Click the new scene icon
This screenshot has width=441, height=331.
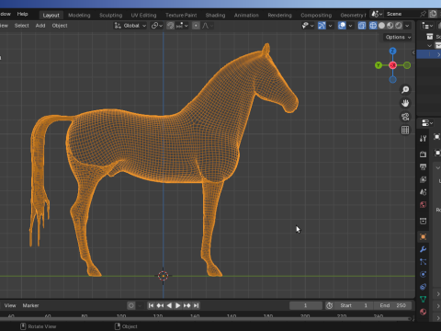point(433,14)
